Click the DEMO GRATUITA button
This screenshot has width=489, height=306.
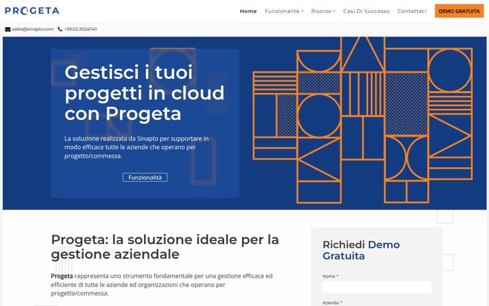click(459, 11)
